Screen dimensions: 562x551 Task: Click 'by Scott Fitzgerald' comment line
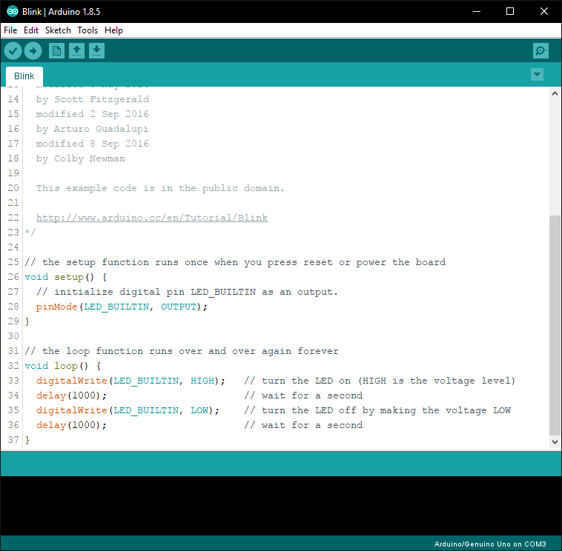point(93,99)
